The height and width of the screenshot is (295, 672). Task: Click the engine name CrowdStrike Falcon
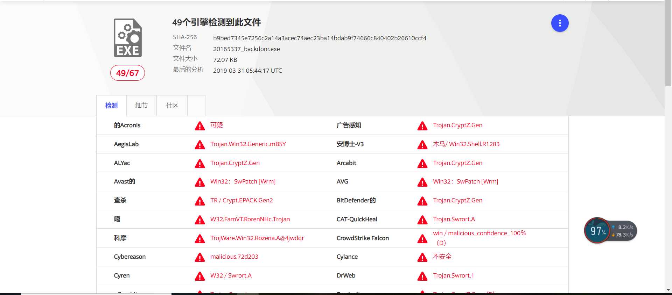(x=363, y=238)
